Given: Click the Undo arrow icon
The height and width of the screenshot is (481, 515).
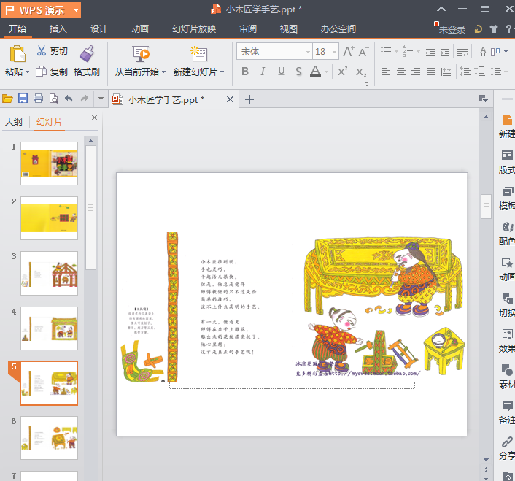Looking at the screenshot, I should coord(69,99).
